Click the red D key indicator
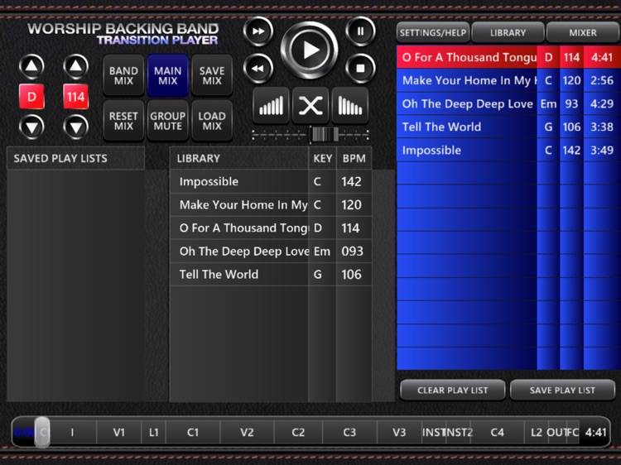621x465 pixels. [31, 97]
